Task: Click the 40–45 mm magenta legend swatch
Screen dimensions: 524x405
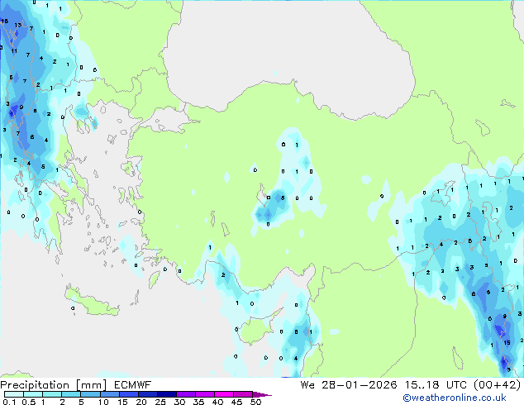Action: click(224, 394)
